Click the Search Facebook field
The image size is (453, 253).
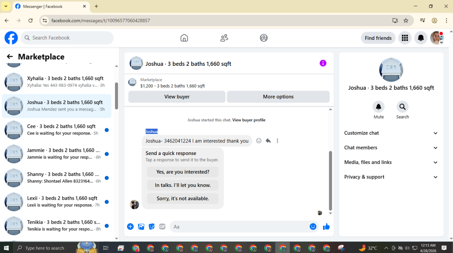(67, 38)
